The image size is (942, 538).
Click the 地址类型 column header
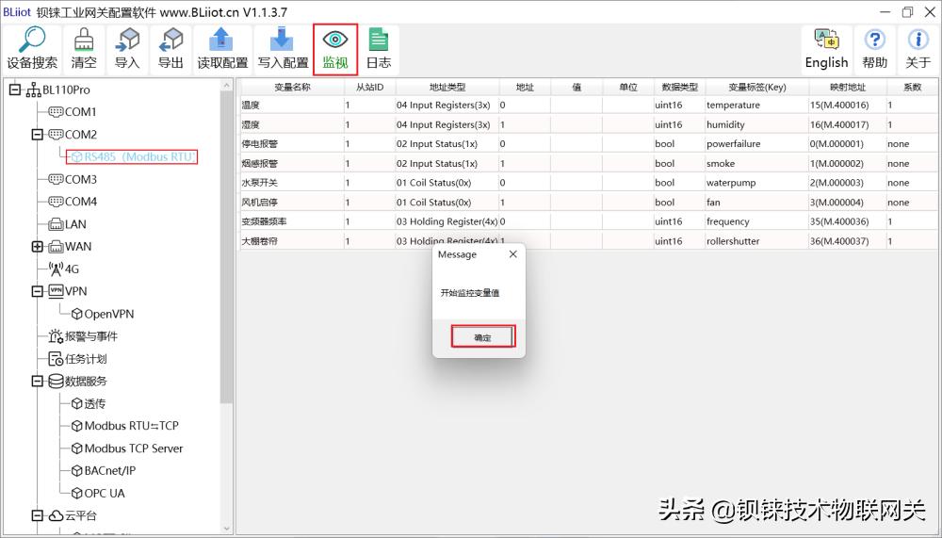(447, 88)
